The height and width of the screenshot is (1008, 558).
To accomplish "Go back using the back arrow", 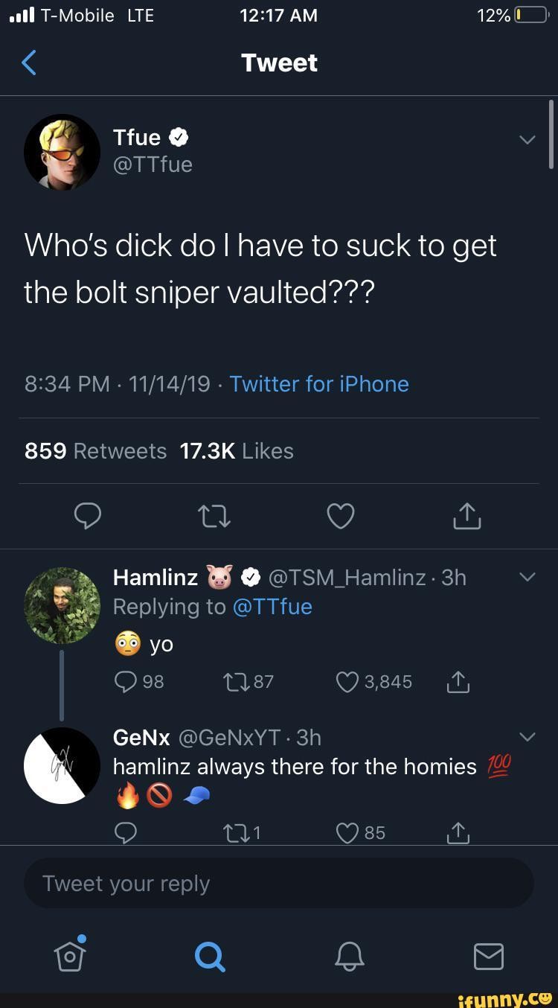I will click(x=28, y=63).
